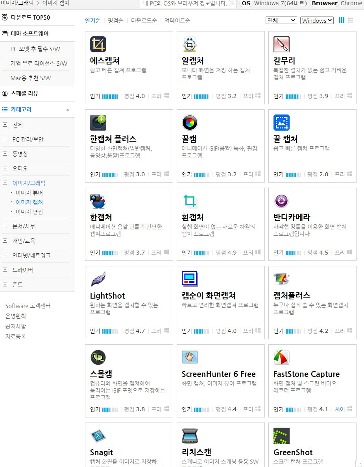Expand the 폰트 category
The height and width of the screenshot is (467, 364).
click(5, 284)
